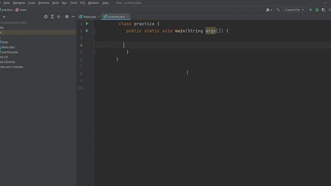331x186 pixels.
Task: Run with coverage from the top toolbar
Action: [x=323, y=10]
